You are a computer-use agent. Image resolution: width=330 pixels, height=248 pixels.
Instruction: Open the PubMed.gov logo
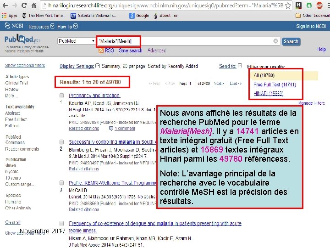pyautogui.click(x=22, y=39)
